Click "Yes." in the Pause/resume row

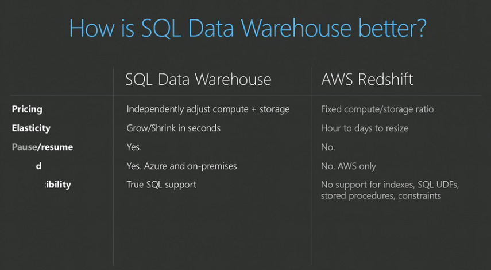click(x=134, y=147)
